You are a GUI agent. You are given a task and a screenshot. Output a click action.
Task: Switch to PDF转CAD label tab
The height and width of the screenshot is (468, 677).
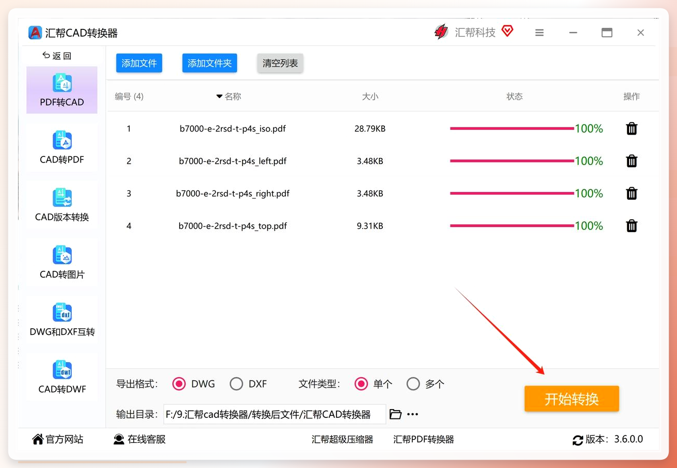(62, 102)
